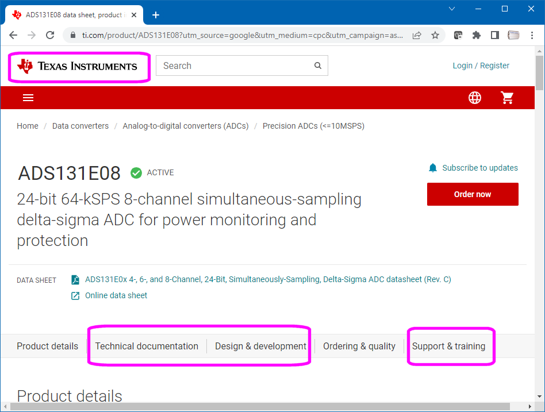Image resolution: width=545 pixels, height=412 pixels.
Task: Click the browser address bar URL
Action: [x=243, y=35]
